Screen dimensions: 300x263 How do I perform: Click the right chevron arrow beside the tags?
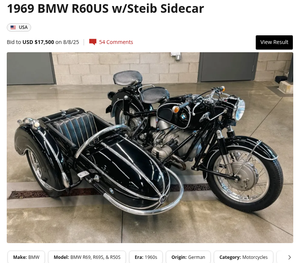(289, 257)
